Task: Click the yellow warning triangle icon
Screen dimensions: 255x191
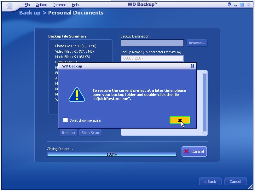Action: (x=77, y=95)
